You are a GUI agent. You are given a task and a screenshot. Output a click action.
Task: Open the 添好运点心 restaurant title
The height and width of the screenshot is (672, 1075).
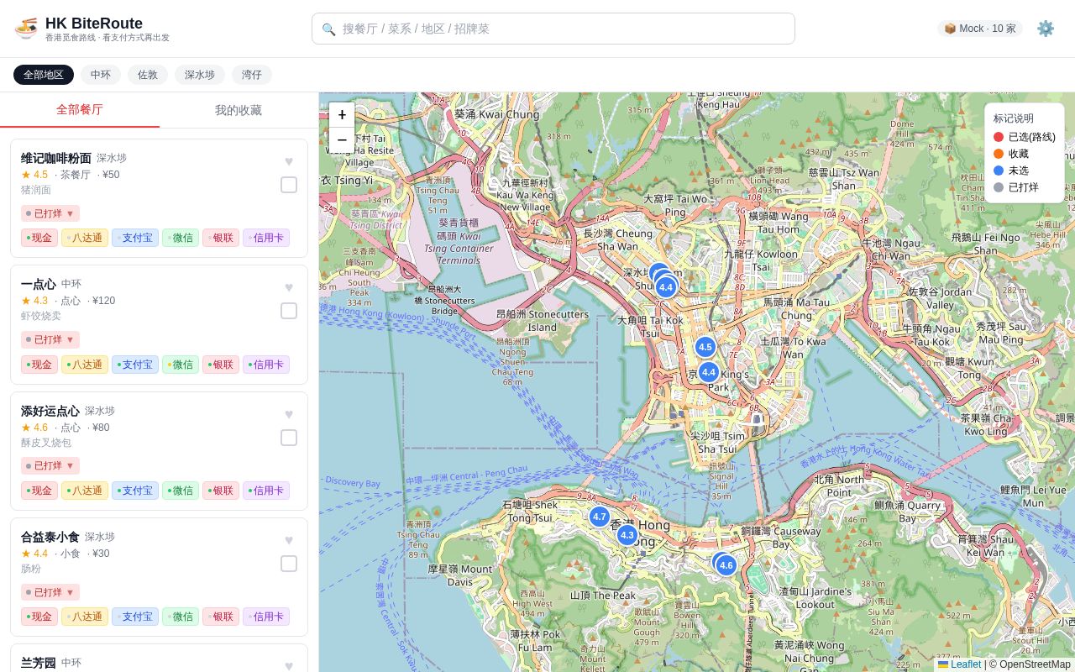point(50,411)
